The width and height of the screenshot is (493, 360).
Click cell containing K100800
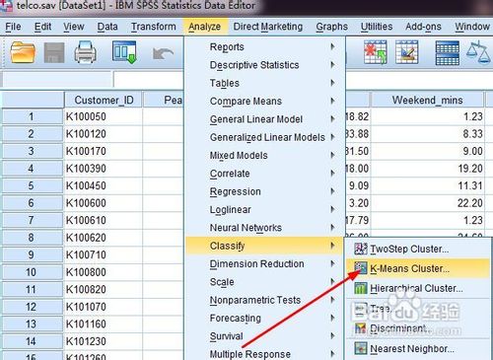(104, 272)
